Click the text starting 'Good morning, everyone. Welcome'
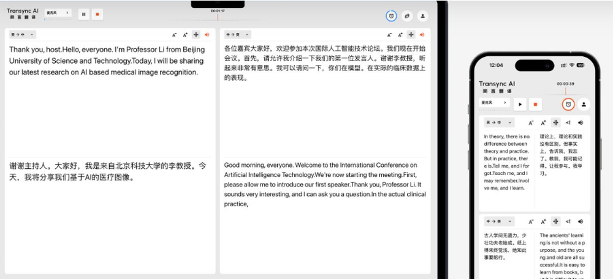This screenshot has width=613, height=279. click(325, 184)
